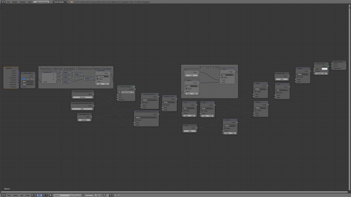Open editor type selector in bottom toolbar
Screen dimensions: 351x197
(x=4, y=195)
